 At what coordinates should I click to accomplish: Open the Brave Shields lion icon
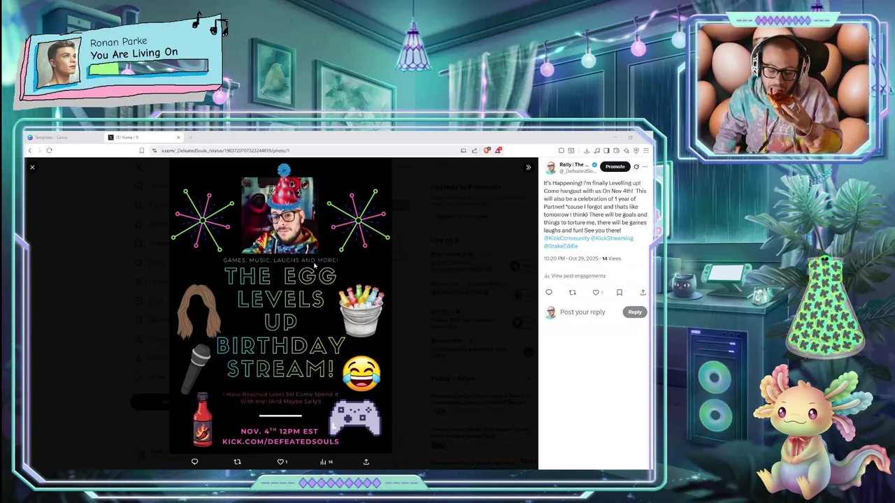click(487, 150)
